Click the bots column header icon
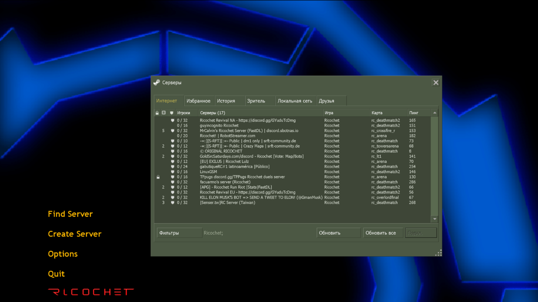The image size is (538, 302). [164, 113]
